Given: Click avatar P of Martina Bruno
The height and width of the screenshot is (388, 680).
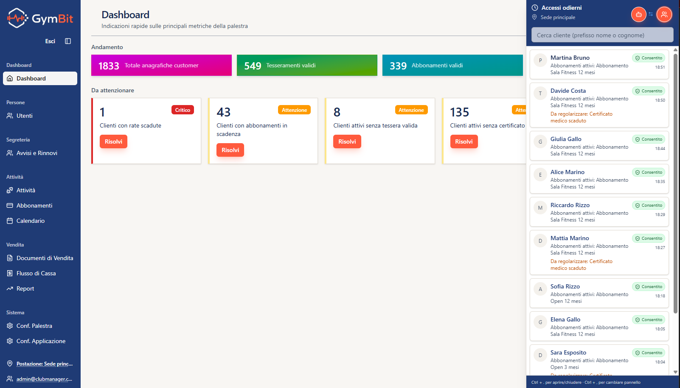Looking at the screenshot, I should pos(540,61).
